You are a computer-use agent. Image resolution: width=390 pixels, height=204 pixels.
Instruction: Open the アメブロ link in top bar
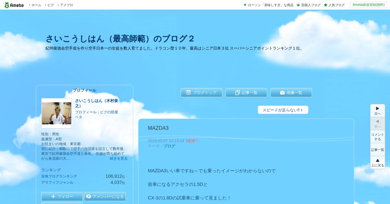tap(66, 5)
